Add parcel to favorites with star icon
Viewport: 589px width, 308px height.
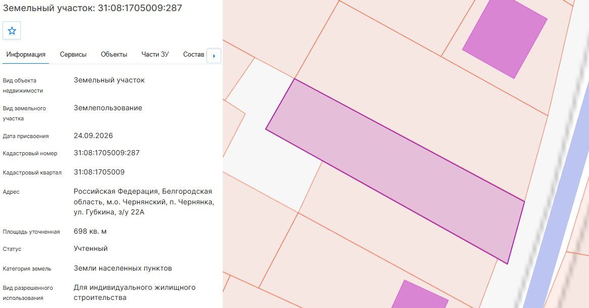click(12, 30)
